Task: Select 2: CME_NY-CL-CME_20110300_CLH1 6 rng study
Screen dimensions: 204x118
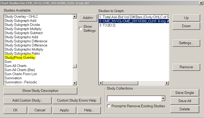Action: (134, 21)
